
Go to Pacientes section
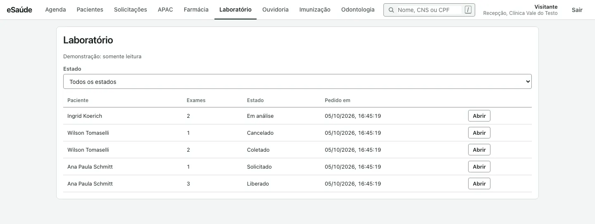pyautogui.click(x=90, y=10)
